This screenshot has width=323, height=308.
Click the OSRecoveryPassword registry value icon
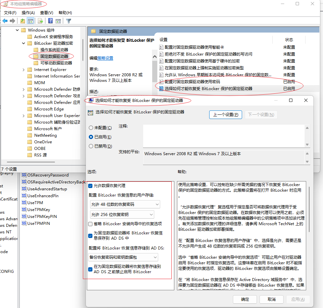[x=24, y=175]
